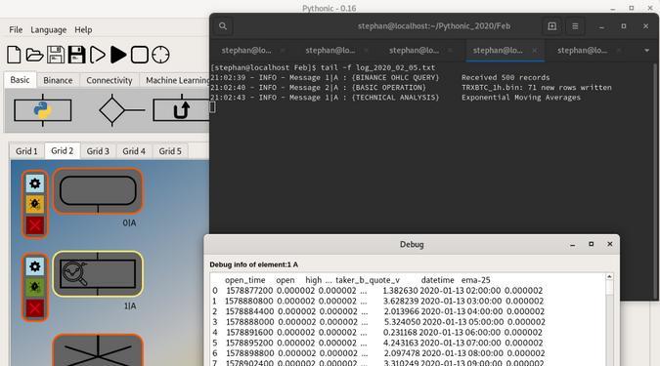Click '2020-01-13 05:00:00' in the debug table
The width and height of the screenshot is (660, 366).
(x=463, y=322)
